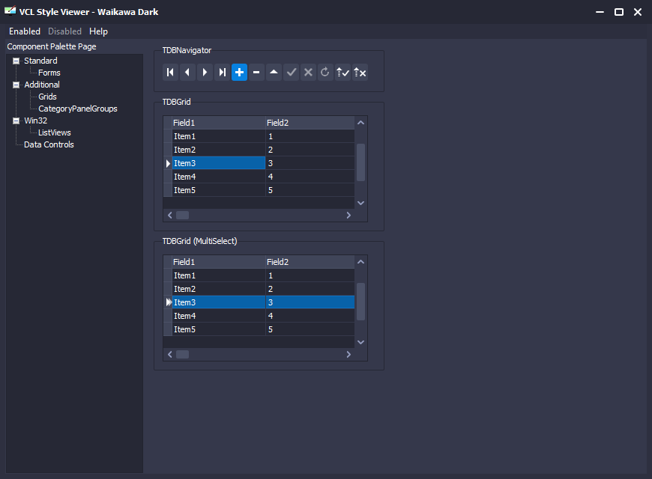Select Item5 cell in TDBGrid
652x479 pixels.
219,190
